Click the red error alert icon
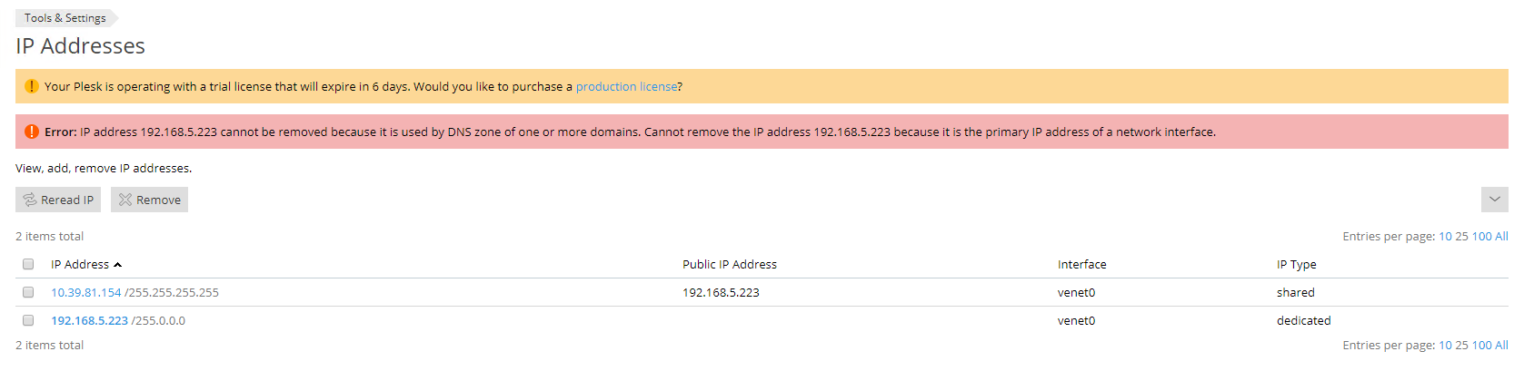Viewport: 1524px width, 371px height. (x=31, y=132)
